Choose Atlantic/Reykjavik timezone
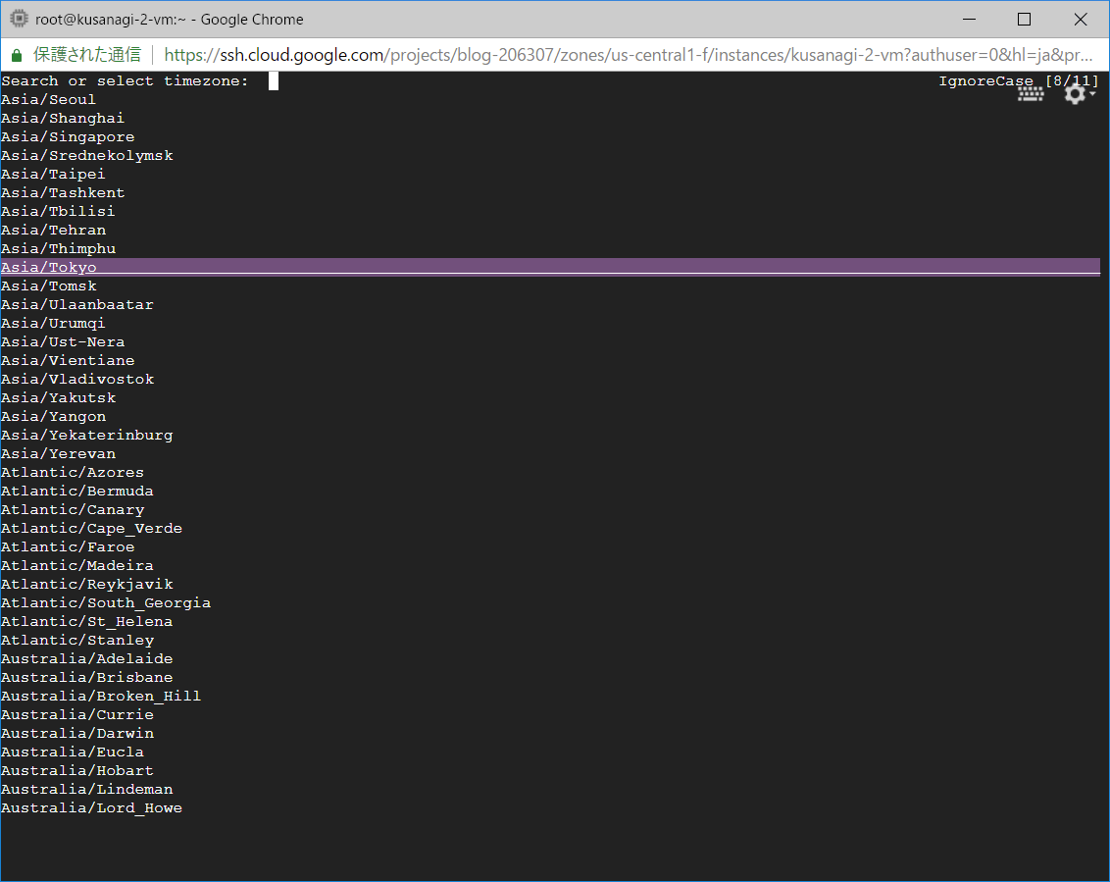 pos(87,584)
